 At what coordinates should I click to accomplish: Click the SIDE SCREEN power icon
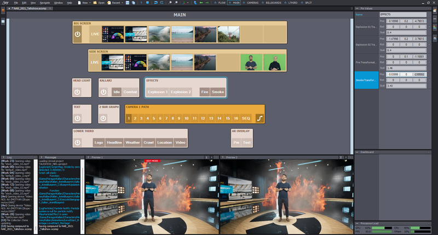(93, 62)
